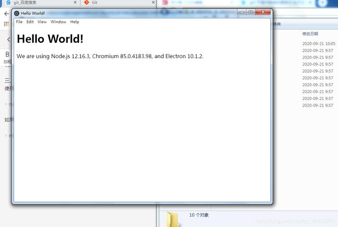Switch to the git_百度搜索 browser tab

41,3
